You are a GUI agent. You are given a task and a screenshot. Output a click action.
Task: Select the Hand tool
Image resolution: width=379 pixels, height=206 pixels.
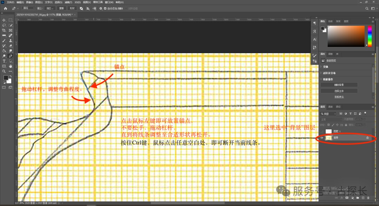pyautogui.click(x=11, y=66)
